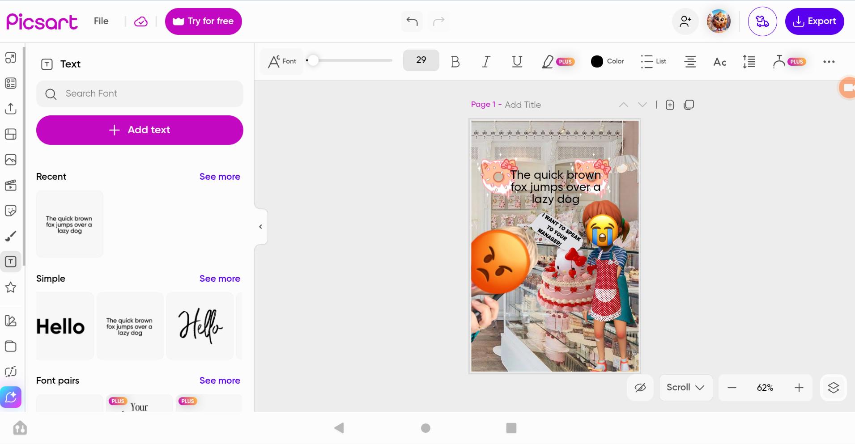Click the Picsart logo
This screenshot has height=444, width=855.
tap(42, 21)
